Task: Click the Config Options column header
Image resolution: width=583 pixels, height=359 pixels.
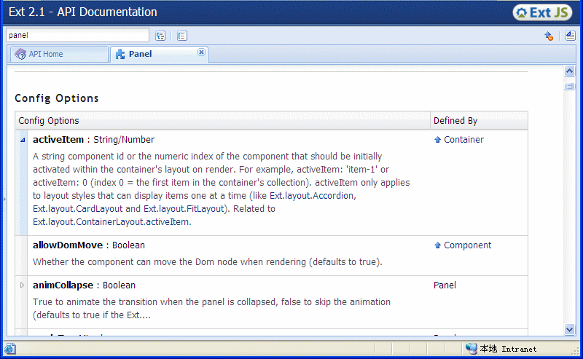Action: [x=223, y=121]
